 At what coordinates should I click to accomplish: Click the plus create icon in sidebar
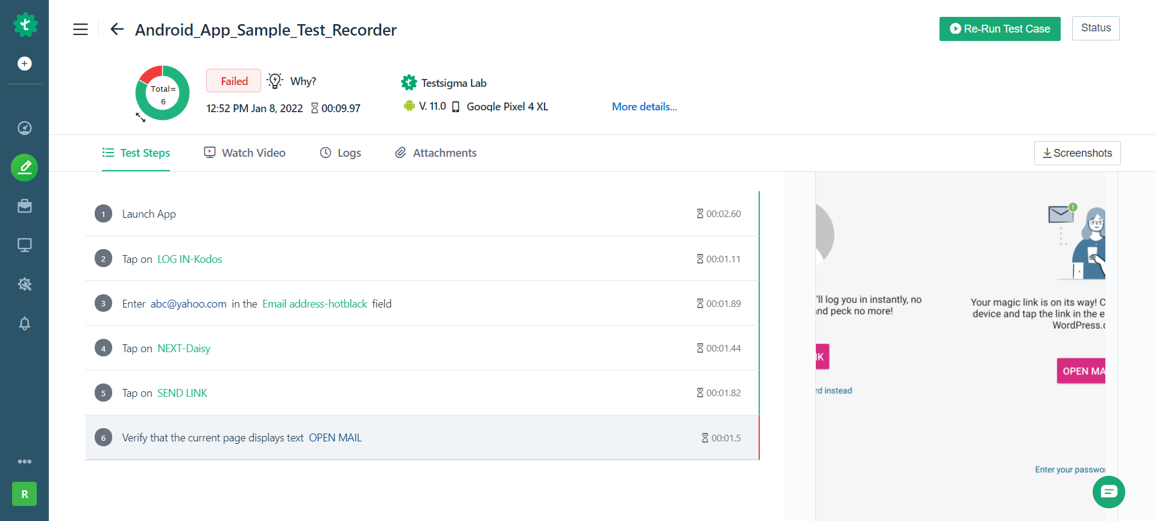[25, 64]
